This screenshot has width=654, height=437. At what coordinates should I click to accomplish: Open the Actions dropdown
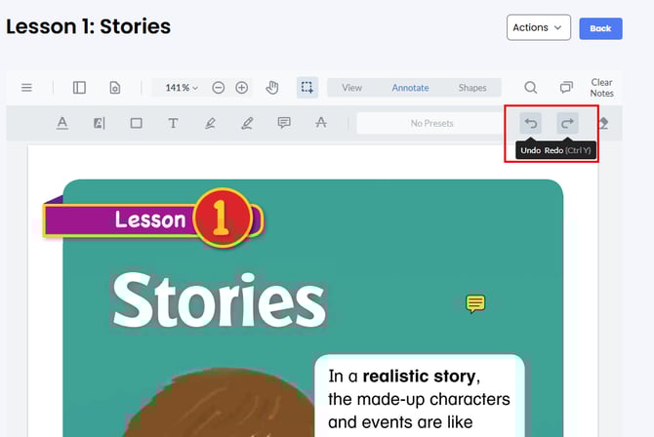coord(539,27)
